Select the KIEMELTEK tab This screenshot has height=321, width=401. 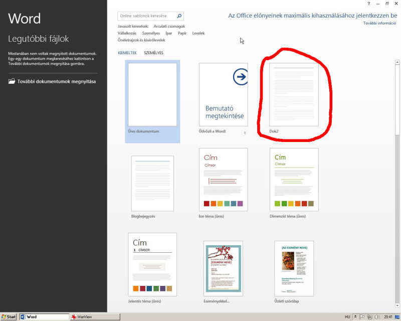[127, 53]
